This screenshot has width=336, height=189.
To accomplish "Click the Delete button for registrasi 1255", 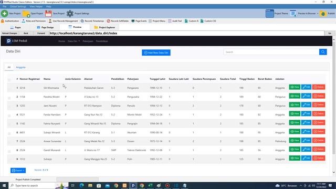I will pyautogui.click(x=319, y=105).
